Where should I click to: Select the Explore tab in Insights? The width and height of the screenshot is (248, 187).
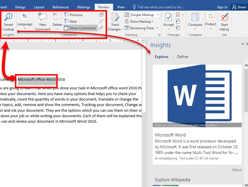pos(161,57)
